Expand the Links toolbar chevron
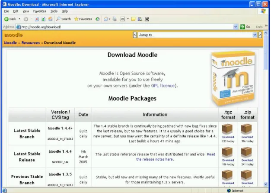271x193 pixels. pyautogui.click(x=266, y=26)
